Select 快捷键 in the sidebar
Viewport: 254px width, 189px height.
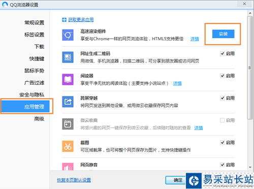click(x=37, y=58)
